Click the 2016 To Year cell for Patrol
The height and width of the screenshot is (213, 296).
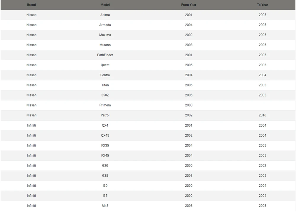262,115
